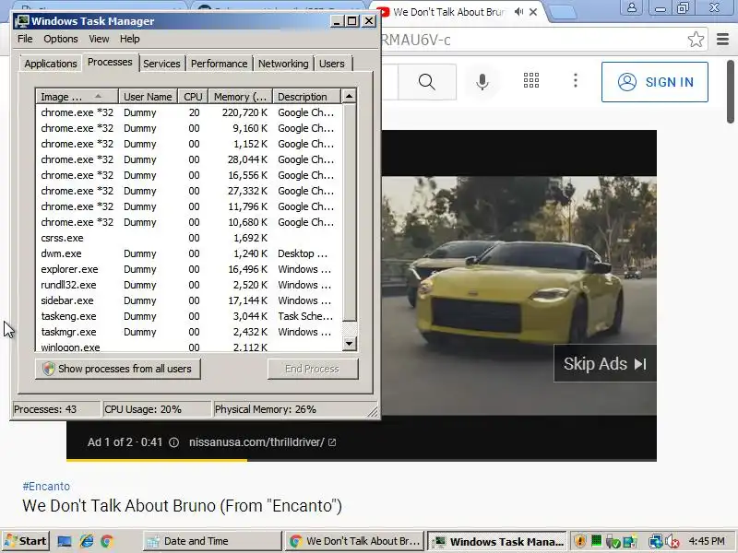738x553 pixels.
Task: Click Show processes from all users
Action: (118, 369)
